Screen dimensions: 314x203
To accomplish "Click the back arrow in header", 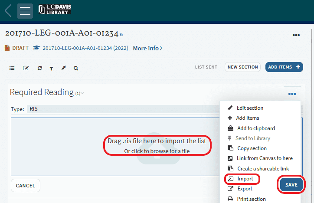I will coord(8,11).
